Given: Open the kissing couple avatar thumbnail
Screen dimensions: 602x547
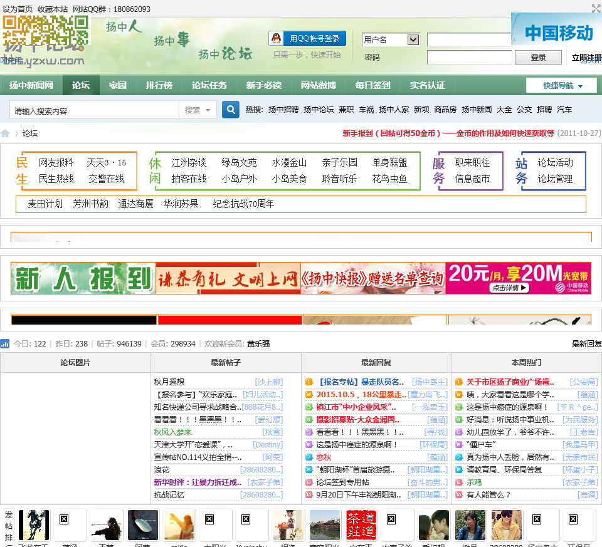Looking at the screenshot, I should pyautogui.click(x=434, y=524).
